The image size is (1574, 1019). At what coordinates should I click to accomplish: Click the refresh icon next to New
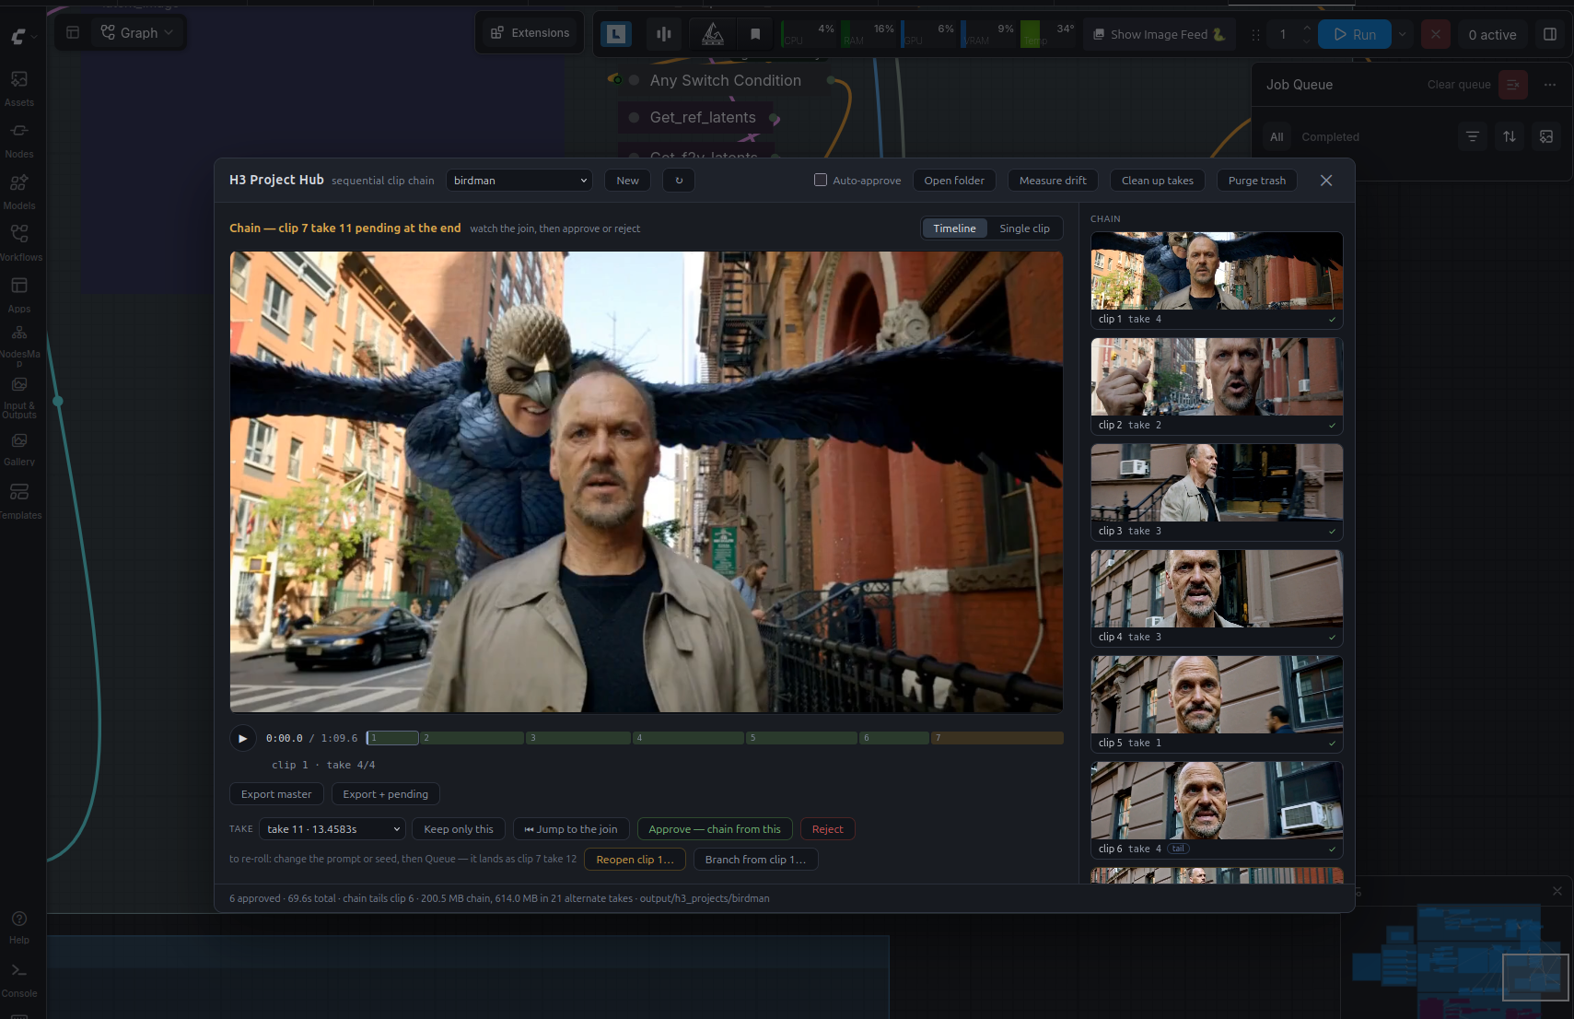(679, 181)
